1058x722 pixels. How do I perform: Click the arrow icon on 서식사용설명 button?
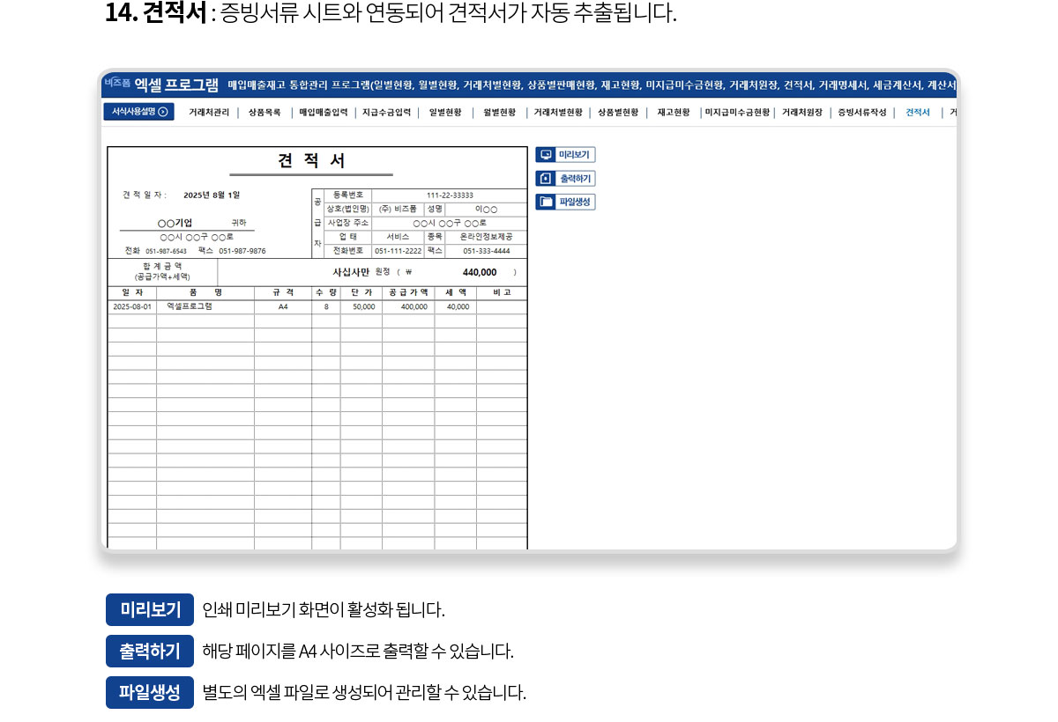click(163, 112)
